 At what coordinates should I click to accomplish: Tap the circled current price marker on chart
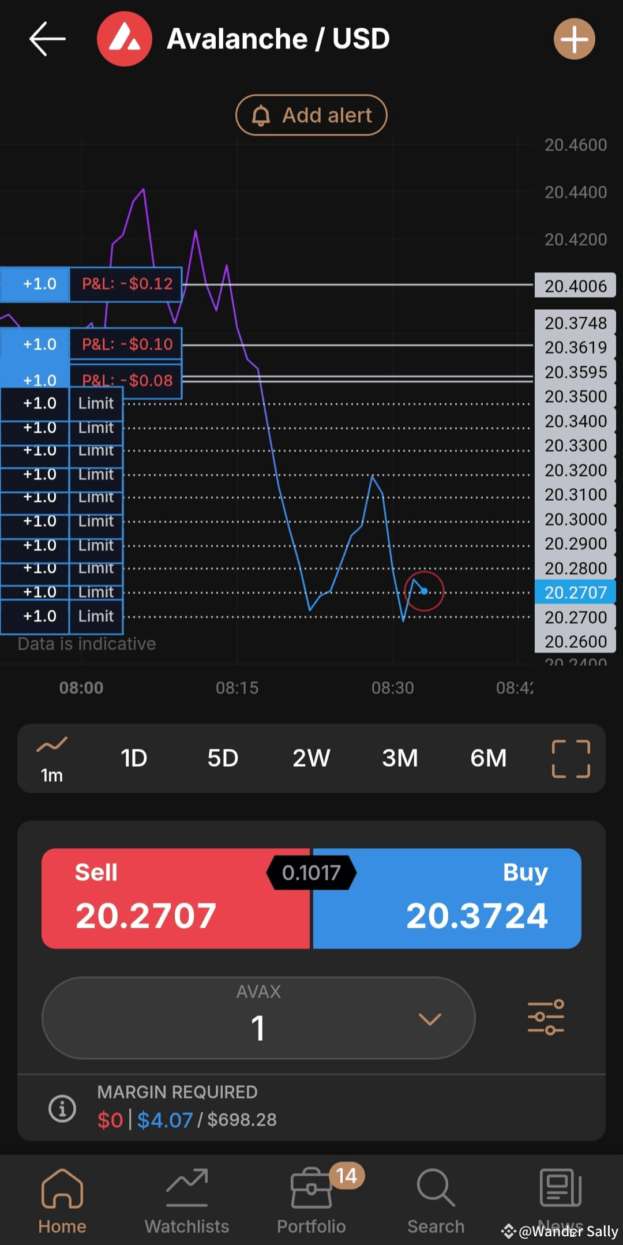click(x=424, y=591)
